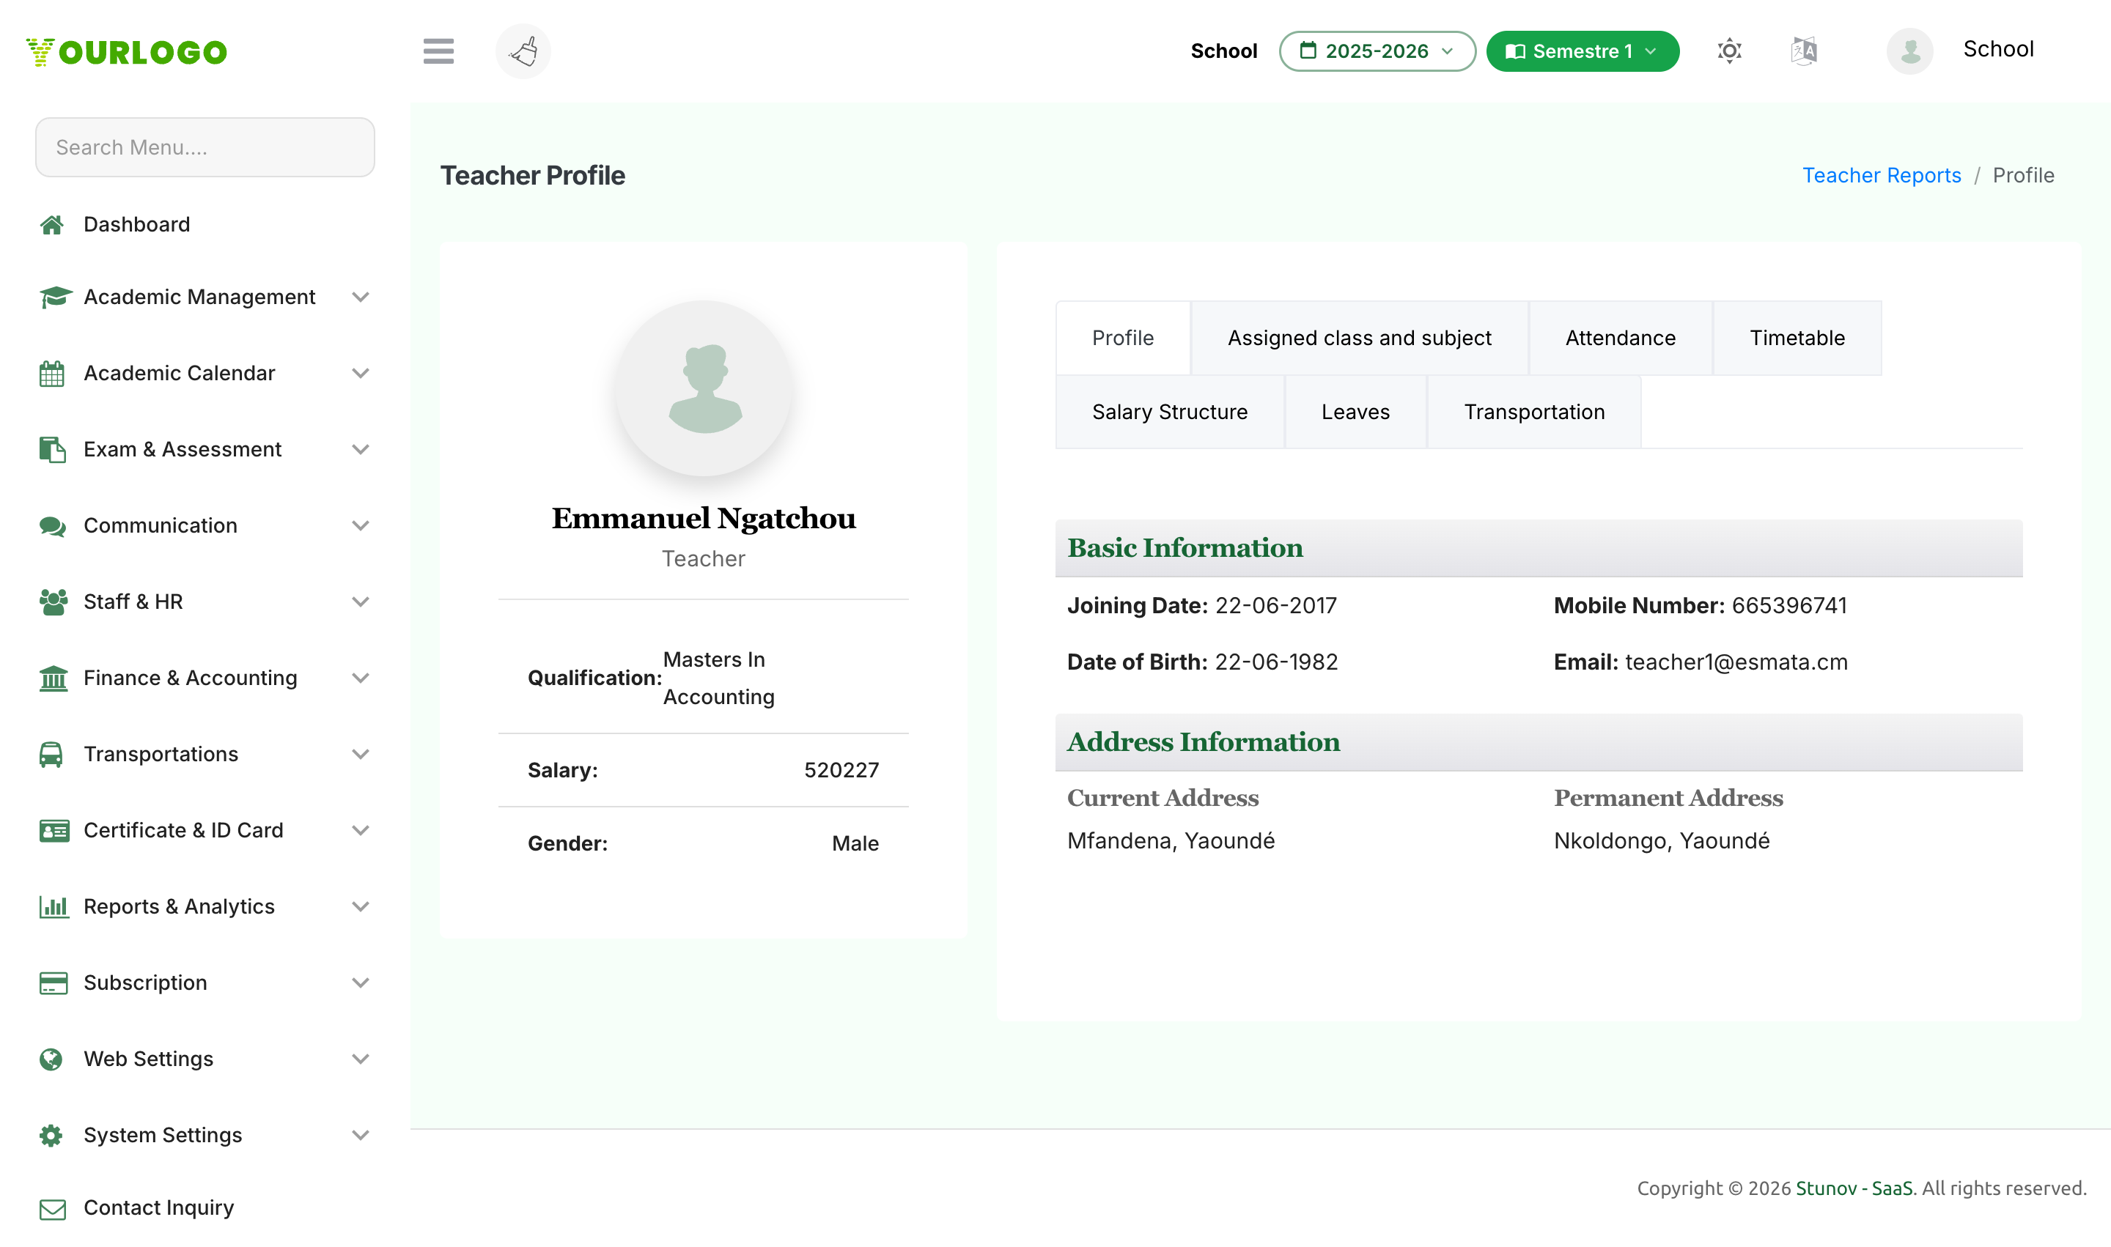
Task: Focus the Search Menu input field
Action: [x=205, y=147]
